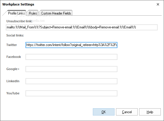Click the Unsubscribe link label
This screenshot has height=121, width=164.
(19, 21)
